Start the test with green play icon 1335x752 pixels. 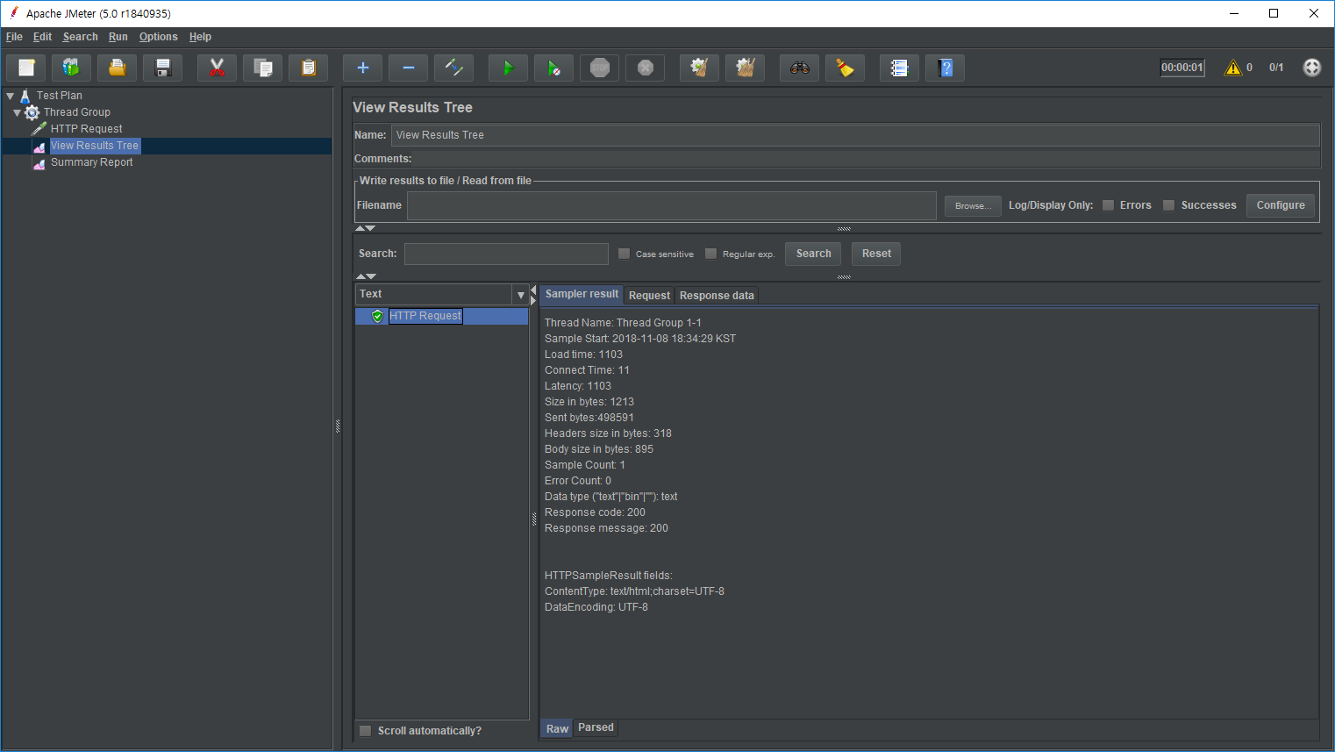[x=509, y=68]
